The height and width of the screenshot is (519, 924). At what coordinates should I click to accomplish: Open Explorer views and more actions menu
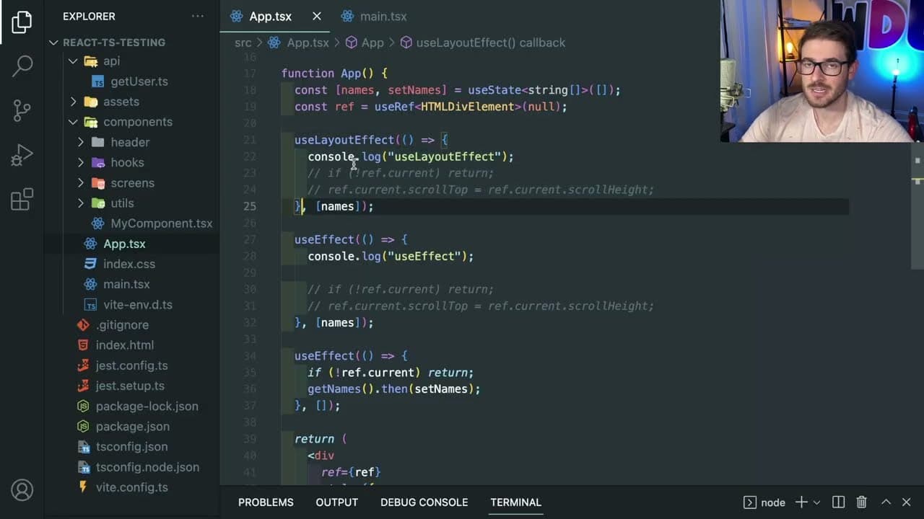click(197, 16)
